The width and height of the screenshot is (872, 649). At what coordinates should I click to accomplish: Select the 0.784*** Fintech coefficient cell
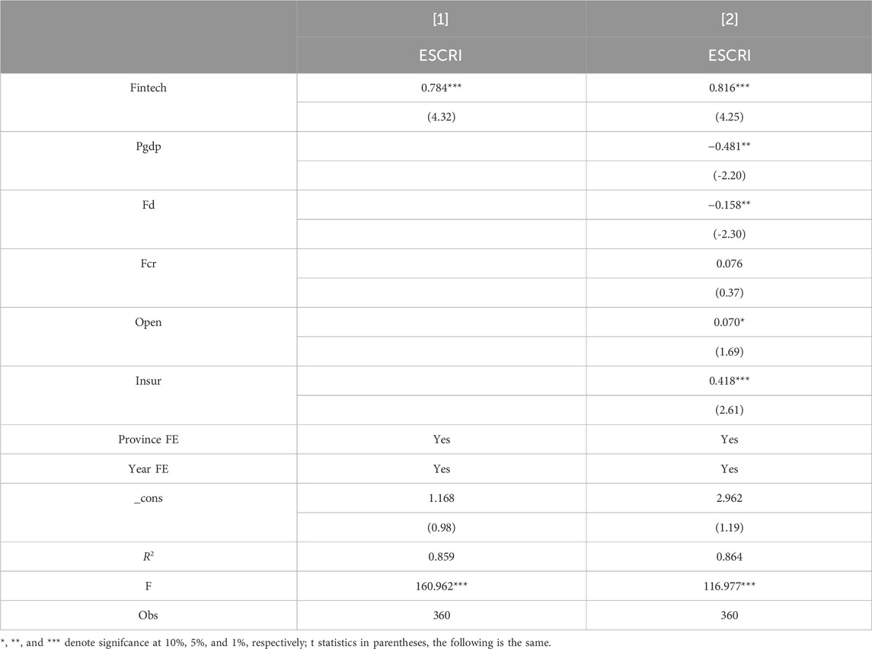pyautogui.click(x=441, y=88)
